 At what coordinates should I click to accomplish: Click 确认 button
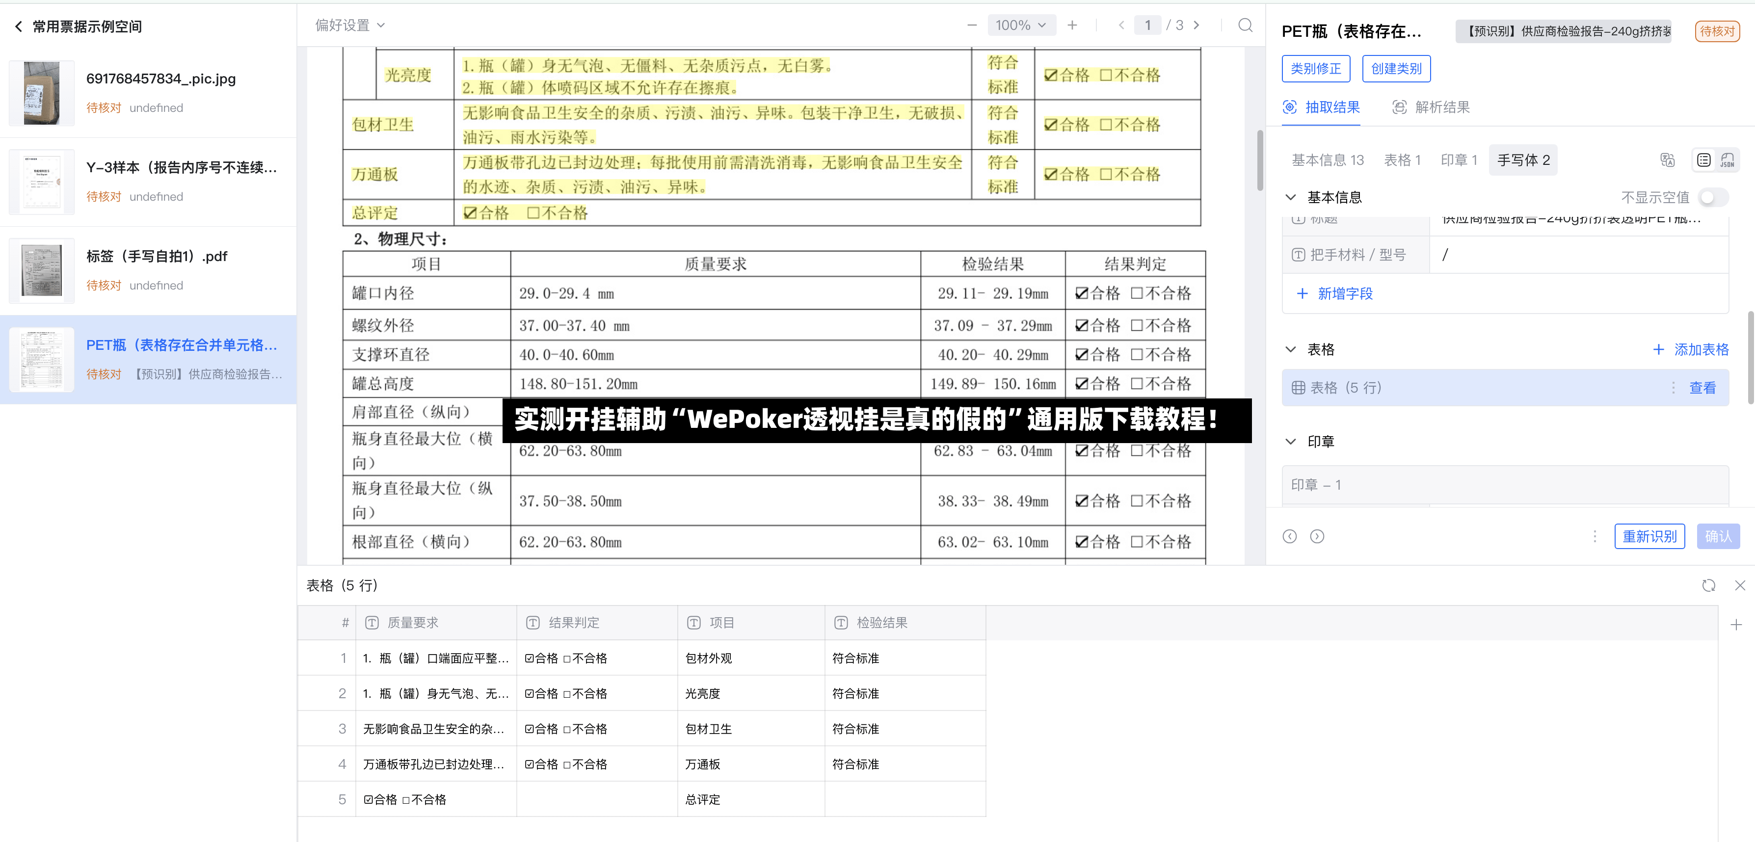(x=1718, y=537)
